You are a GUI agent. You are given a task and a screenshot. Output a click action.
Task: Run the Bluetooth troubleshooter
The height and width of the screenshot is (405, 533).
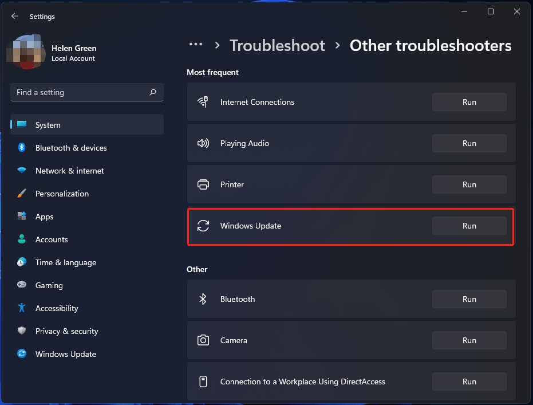tap(469, 299)
